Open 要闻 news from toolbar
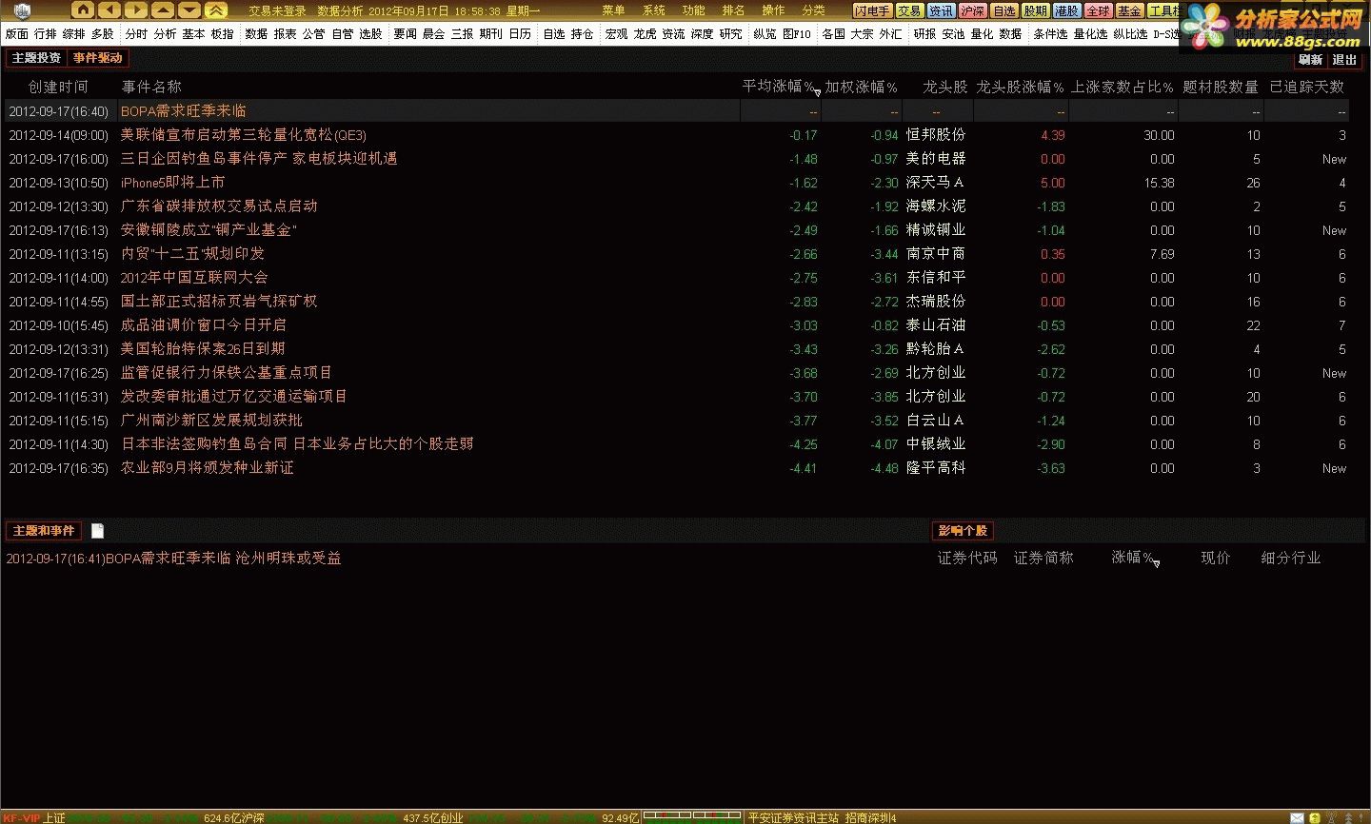This screenshot has height=824, width=1371. coord(405,34)
